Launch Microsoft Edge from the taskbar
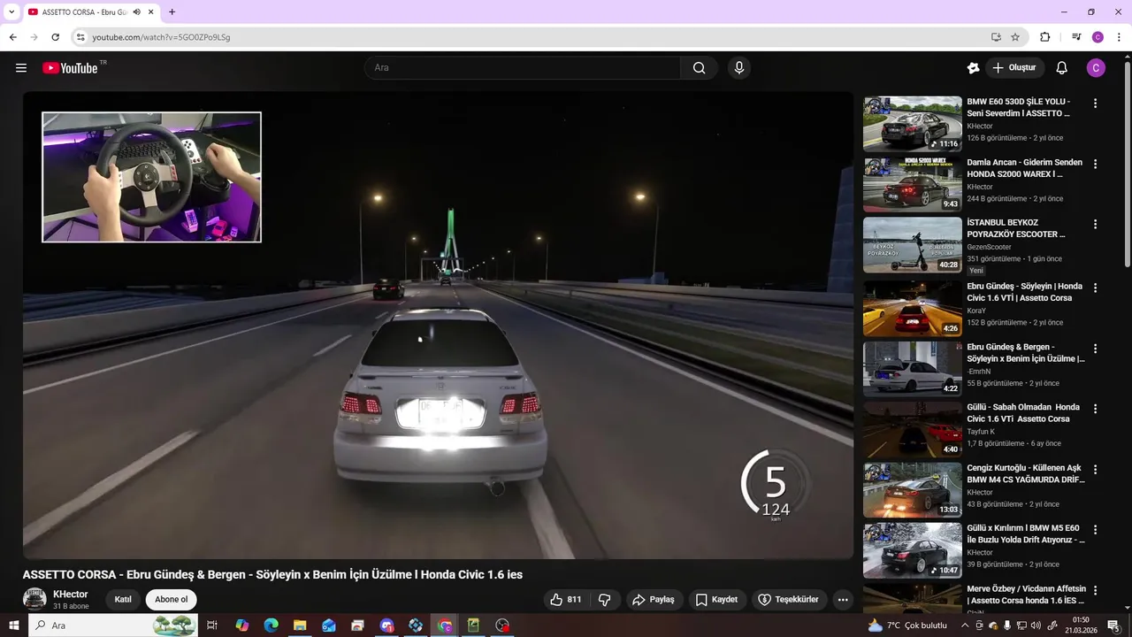 (272, 625)
